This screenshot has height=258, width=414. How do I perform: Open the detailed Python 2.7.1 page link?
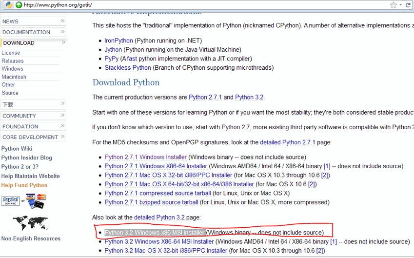click(288, 142)
